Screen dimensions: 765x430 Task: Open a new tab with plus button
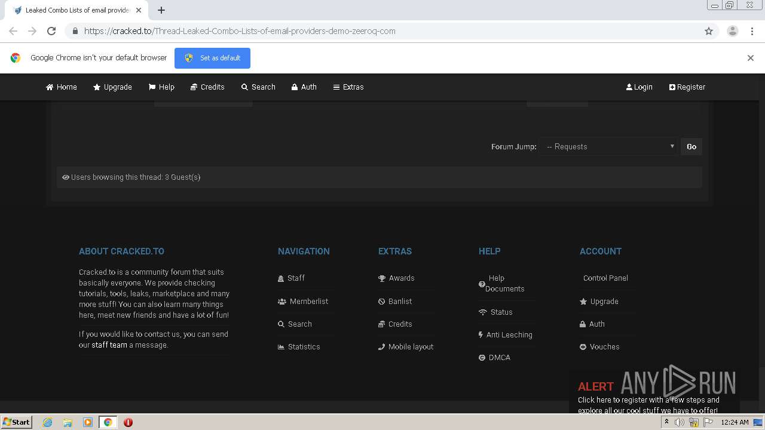161,10
